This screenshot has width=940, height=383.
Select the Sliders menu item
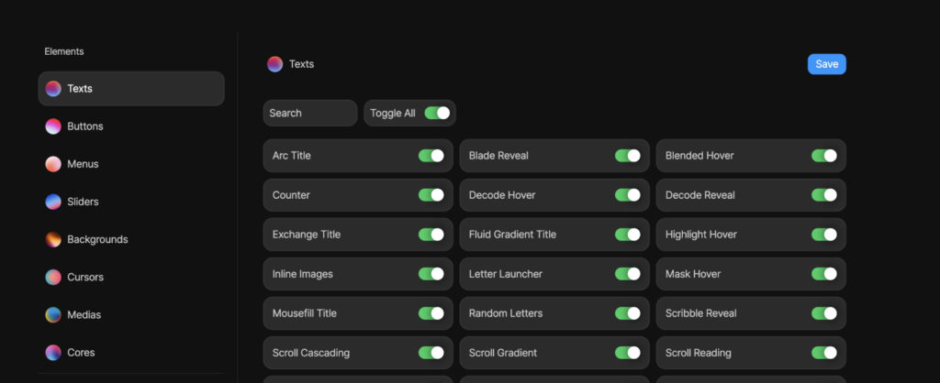click(x=83, y=202)
